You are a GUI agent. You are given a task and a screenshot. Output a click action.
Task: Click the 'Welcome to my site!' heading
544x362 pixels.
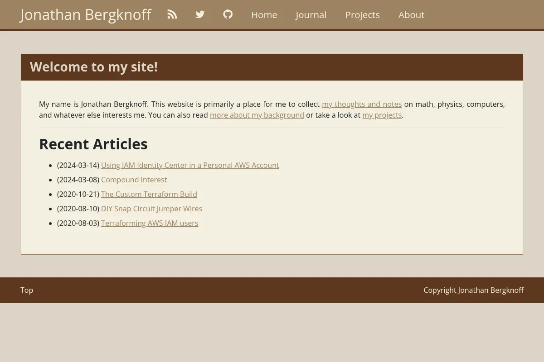pyautogui.click(x=94, y=67)
